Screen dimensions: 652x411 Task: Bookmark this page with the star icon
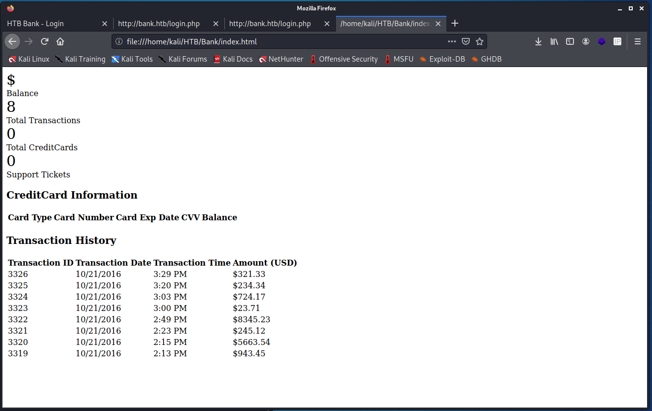pos(479,41)
